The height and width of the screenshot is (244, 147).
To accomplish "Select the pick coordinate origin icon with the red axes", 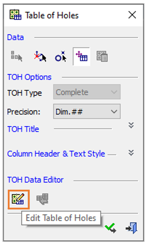I will 40,56.
